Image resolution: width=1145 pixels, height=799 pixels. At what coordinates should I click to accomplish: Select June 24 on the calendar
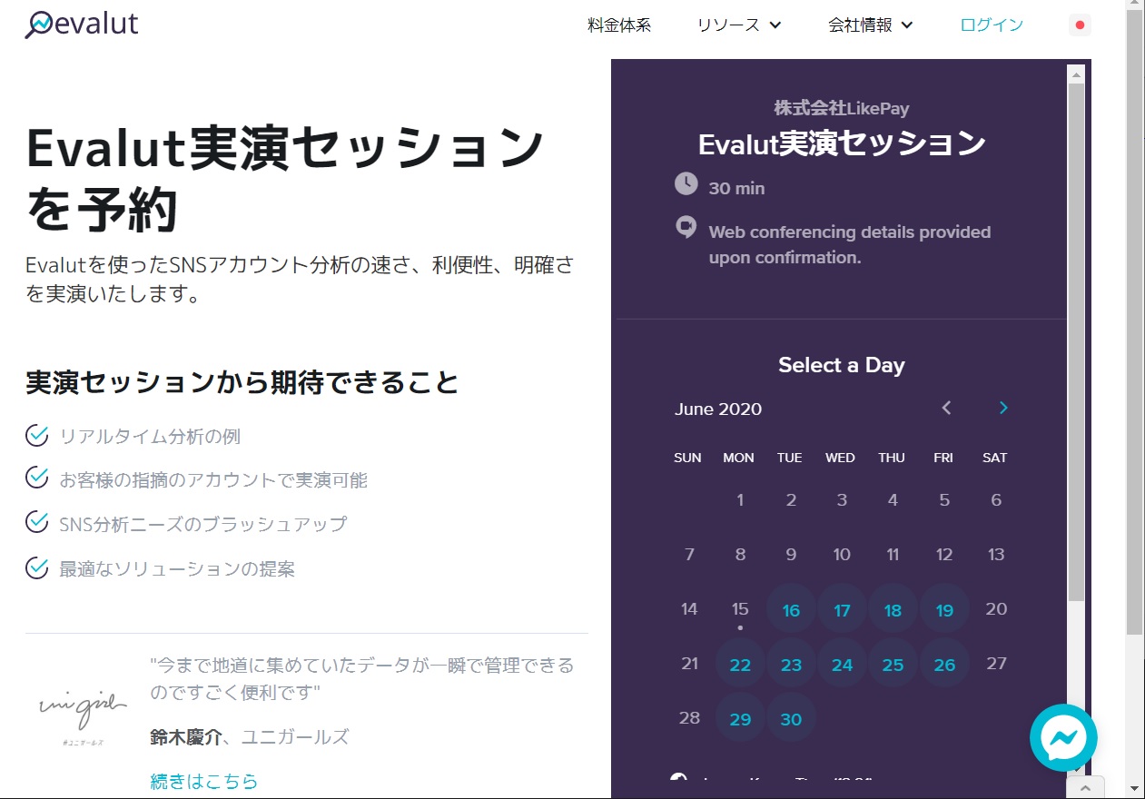(x=842, y=665)
